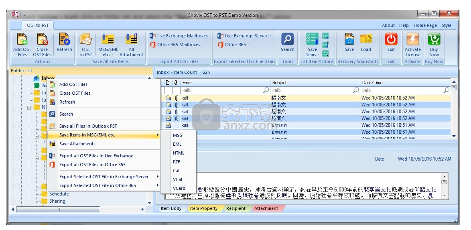The width and height of the screenshot is (471, 230).
Task: Click the application logo button in title bar
Action: tap(15, 14)
